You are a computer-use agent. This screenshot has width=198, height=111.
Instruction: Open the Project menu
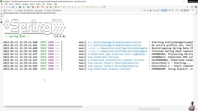click(x=38, y=4)
